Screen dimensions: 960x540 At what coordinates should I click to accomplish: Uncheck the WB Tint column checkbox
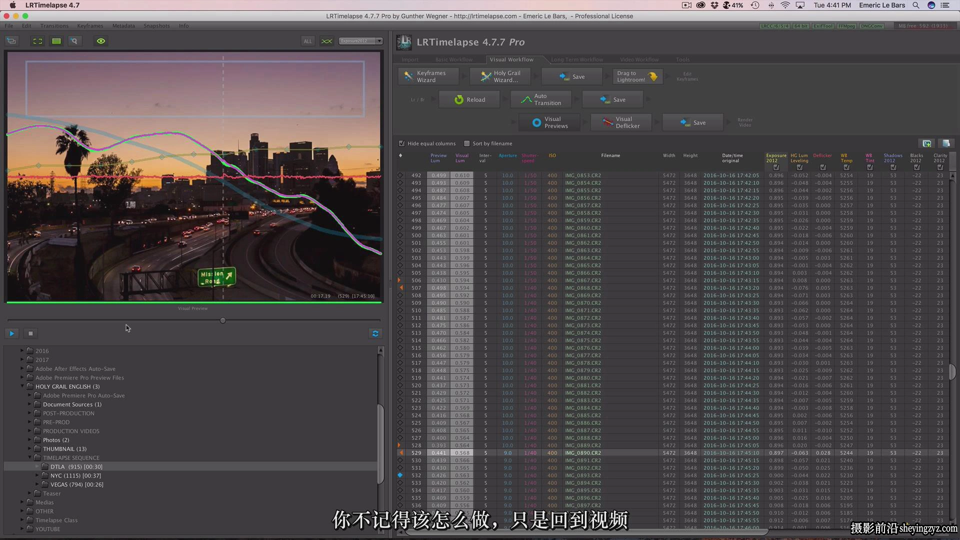pos(870,167)
